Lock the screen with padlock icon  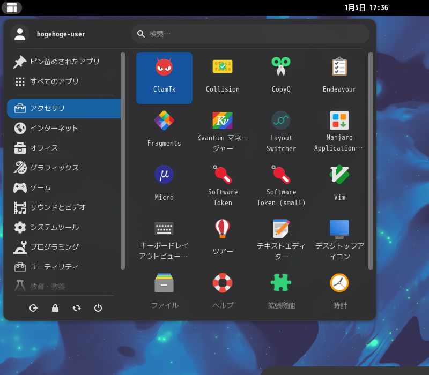[x=55, y=308]
